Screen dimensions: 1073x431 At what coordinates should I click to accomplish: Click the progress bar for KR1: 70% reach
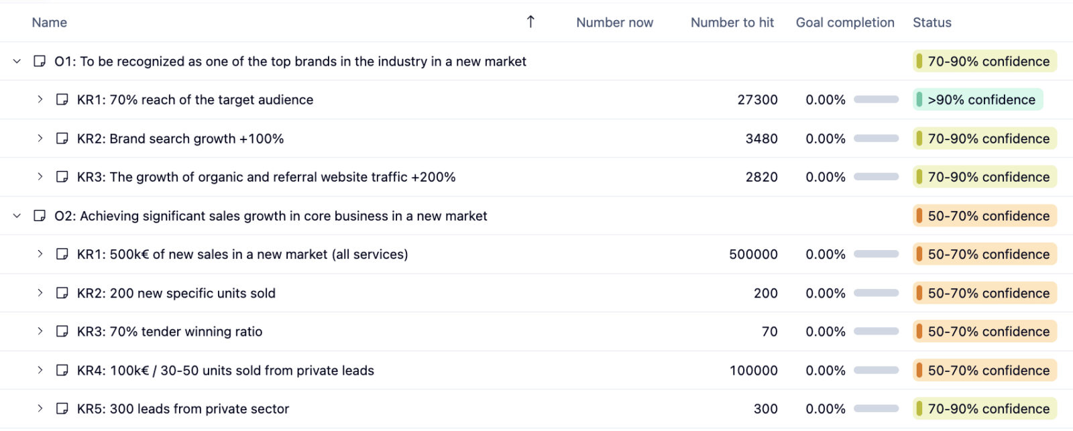(876, 100)
